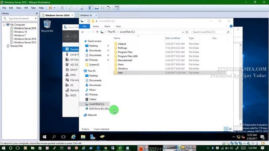Image resolution: width=269 pixels, height=151 pixels.
Task: Select the PerfLogs folder
Action: pyautogui.click(x=122, y=48)
